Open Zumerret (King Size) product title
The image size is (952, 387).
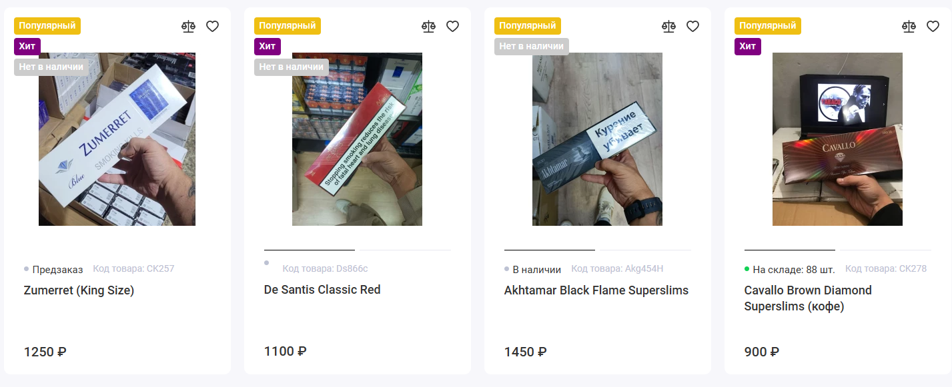click(79, 290)
